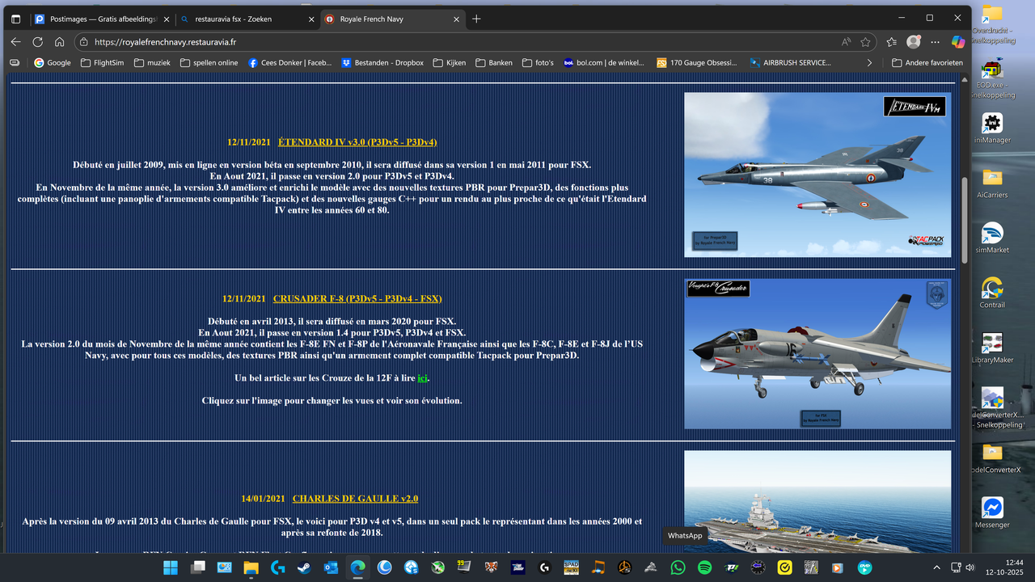This screenshot has width=1035, height=582.
Task: Open the clock showing 12:44
Action: point(1003,567)
